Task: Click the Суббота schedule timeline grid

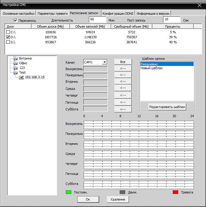Action: [x=139, y=185]
